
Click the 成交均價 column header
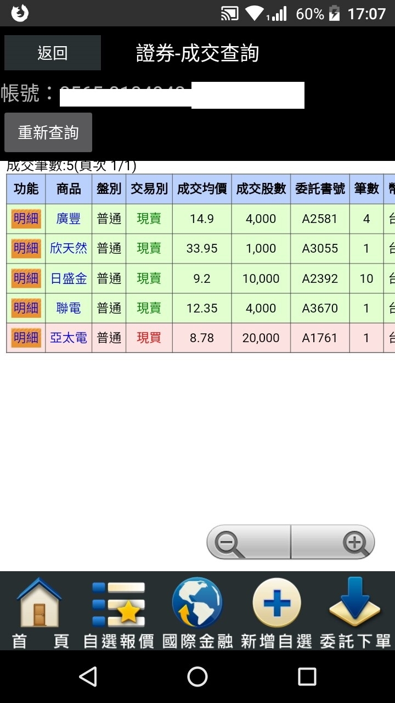click(202, 189)
